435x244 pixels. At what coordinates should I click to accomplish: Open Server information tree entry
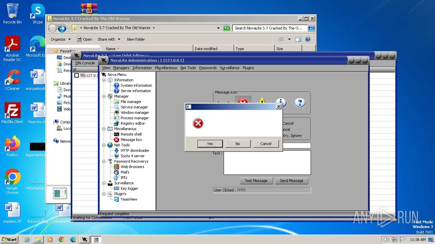pos(136,91)
